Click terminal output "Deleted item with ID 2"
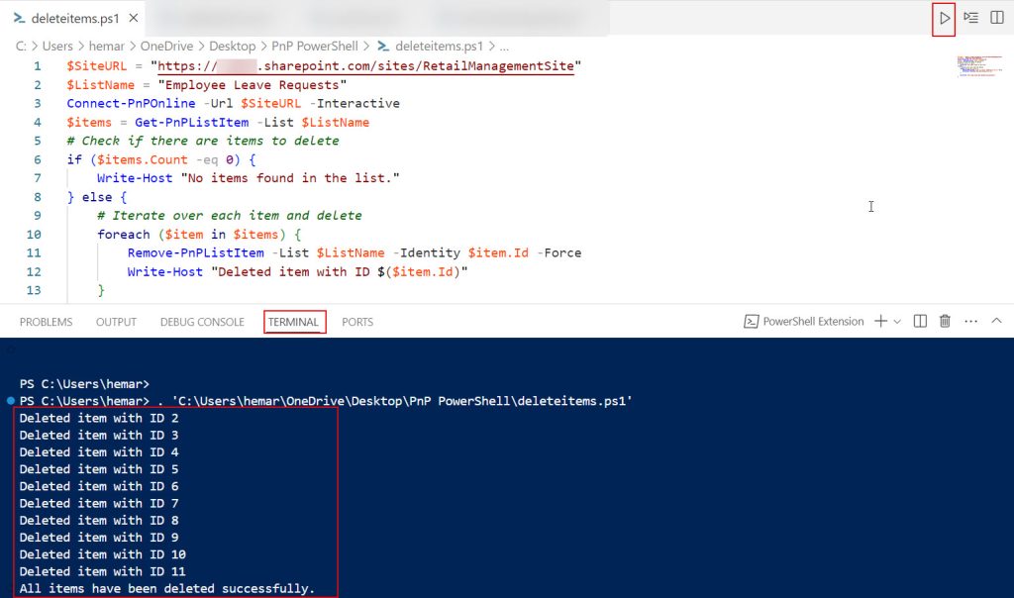The height and width of the screenshot is (598, 1014). [x=99, y=418]
